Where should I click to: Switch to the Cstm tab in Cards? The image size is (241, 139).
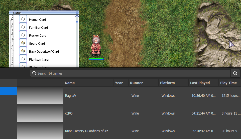pos(12,46)
